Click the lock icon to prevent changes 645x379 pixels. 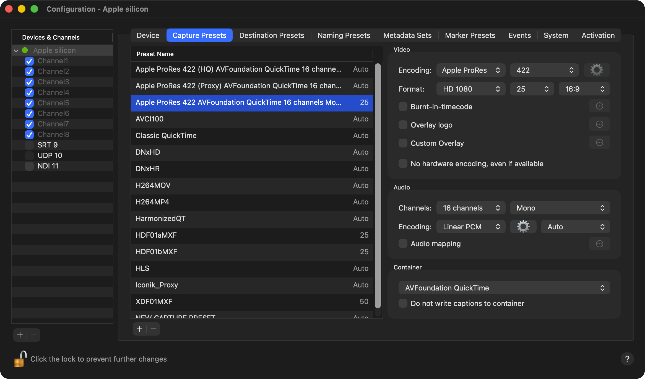(x=20, y=359)
